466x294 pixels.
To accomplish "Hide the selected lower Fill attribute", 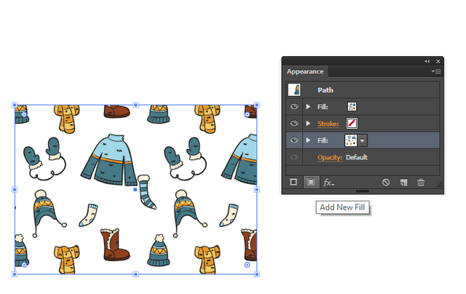I will click(294, 140).
